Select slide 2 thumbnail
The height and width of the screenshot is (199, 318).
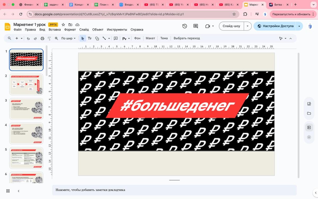coord(26,84)
